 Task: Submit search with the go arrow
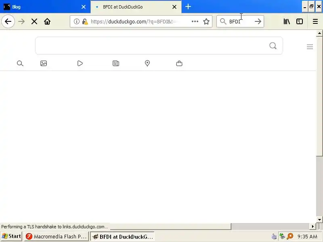[258, 21]
